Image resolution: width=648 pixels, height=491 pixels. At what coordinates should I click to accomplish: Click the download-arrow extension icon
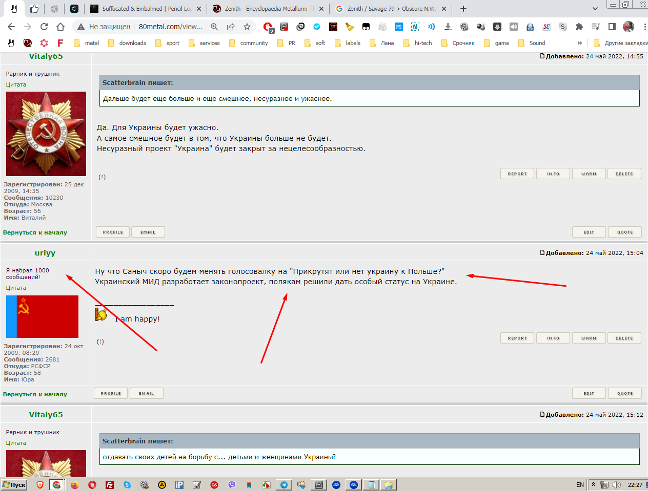point(448,27)
